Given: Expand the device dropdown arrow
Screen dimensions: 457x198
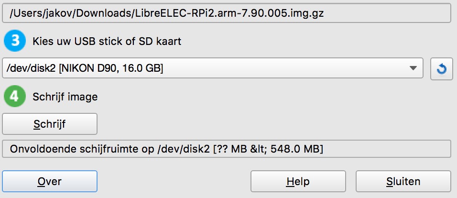Looking at the screenshot, I should tap(413, 69).
